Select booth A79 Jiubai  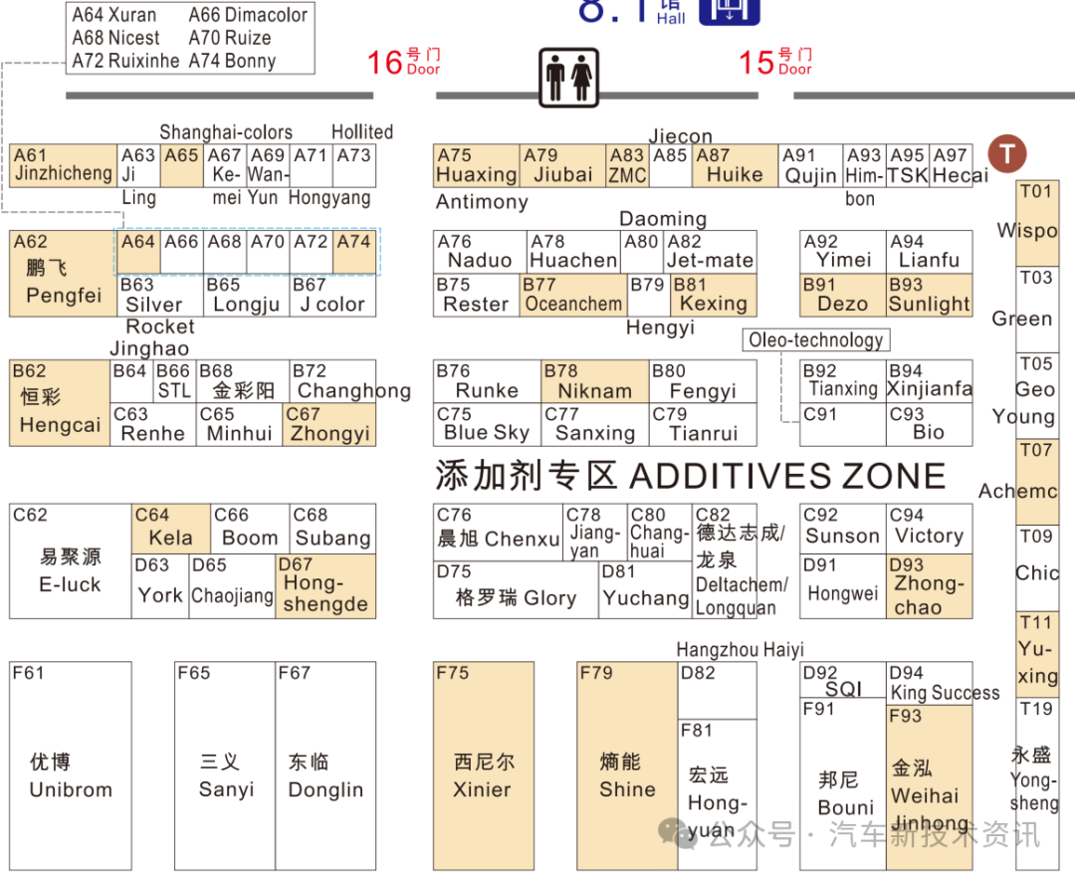coord(562,165)
